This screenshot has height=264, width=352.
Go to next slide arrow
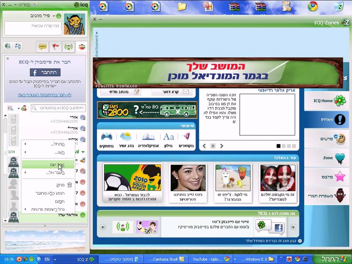tap(221, 146)
